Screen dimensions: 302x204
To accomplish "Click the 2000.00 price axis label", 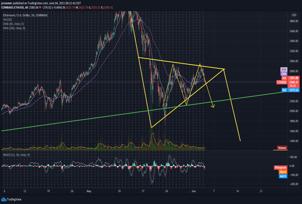I will pos(294,111).
